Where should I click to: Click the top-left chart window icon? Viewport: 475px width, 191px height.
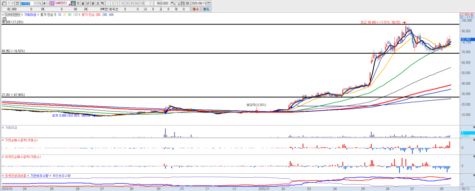point(3,3)
